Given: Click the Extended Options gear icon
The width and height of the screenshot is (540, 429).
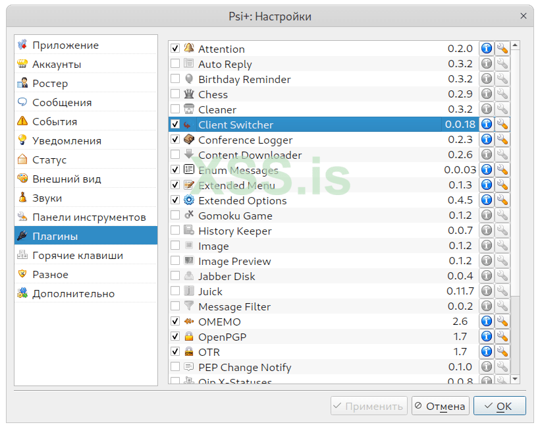Looking at the screenshot, I should tap(189, 200).
